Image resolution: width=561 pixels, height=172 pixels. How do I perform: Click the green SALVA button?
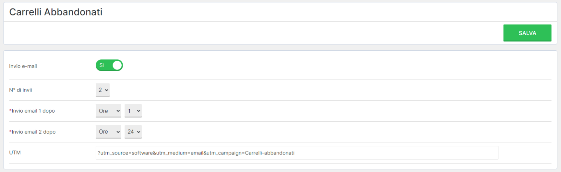pos(527,33)
